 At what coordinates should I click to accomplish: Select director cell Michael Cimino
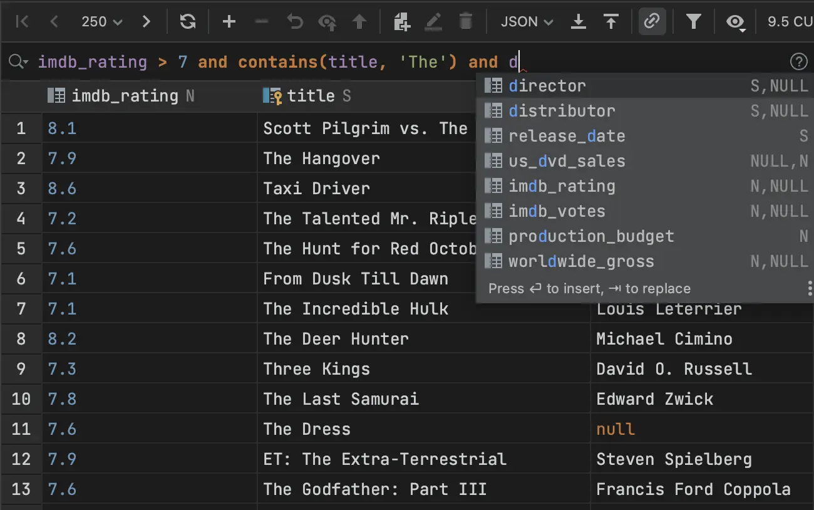703,339
